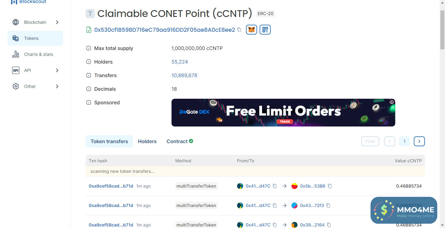Viewport: 445px width, 228px height.
Task: Open the Tokens menu item
Action: (x=35, y=38)
